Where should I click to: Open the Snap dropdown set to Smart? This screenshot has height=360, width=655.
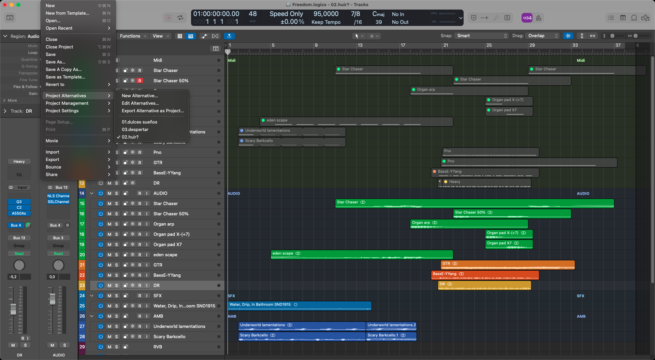click(482, 36)
